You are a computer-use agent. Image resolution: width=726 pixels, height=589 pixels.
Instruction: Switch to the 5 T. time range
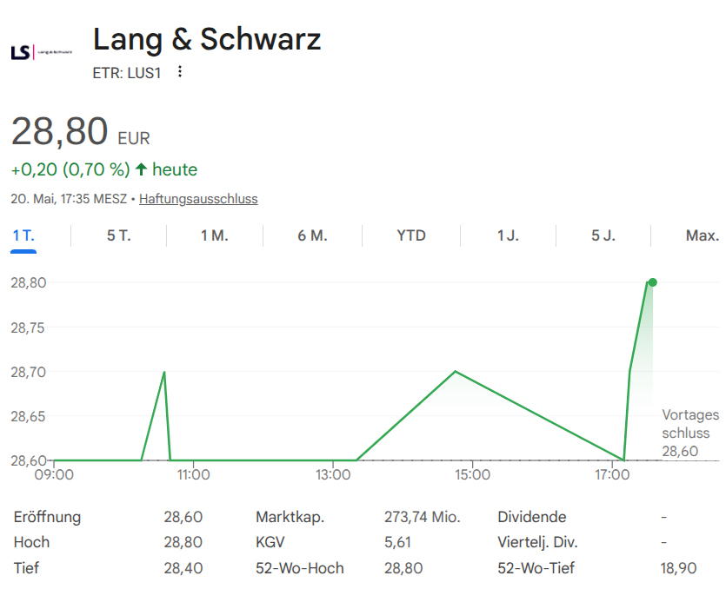click(119, 236)
